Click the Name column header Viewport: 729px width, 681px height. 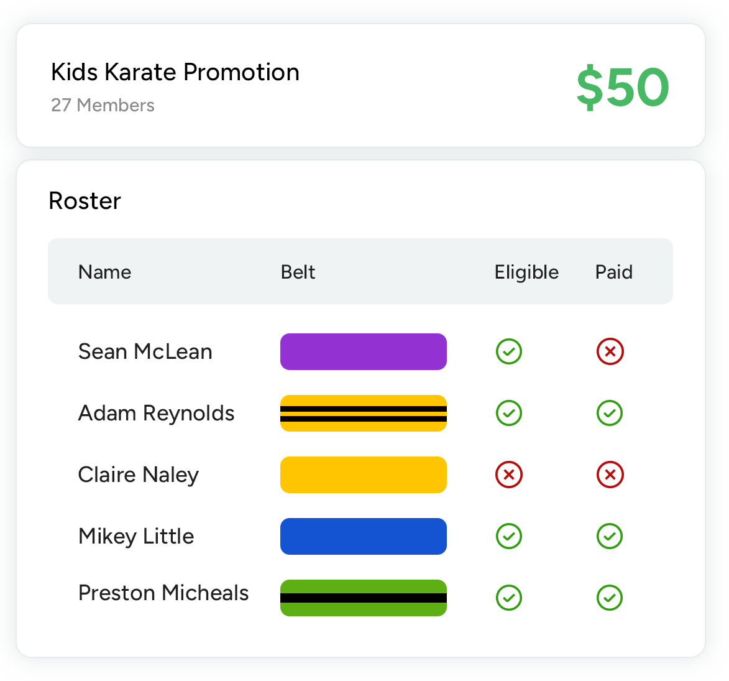click(104, 272)
